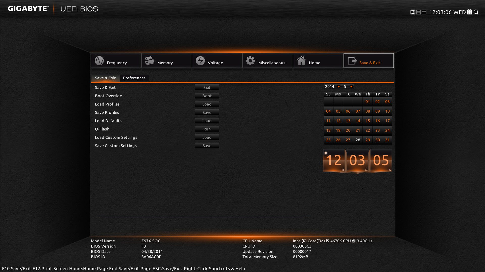
Task: Click the Memory modules icon
Action: tap(150, 61)
